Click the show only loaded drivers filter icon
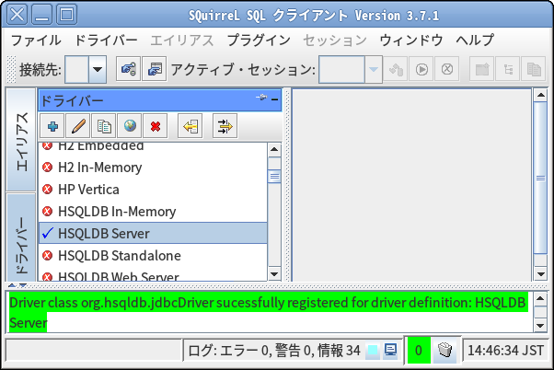The image size is (554, 370). (x=225, y=126)
